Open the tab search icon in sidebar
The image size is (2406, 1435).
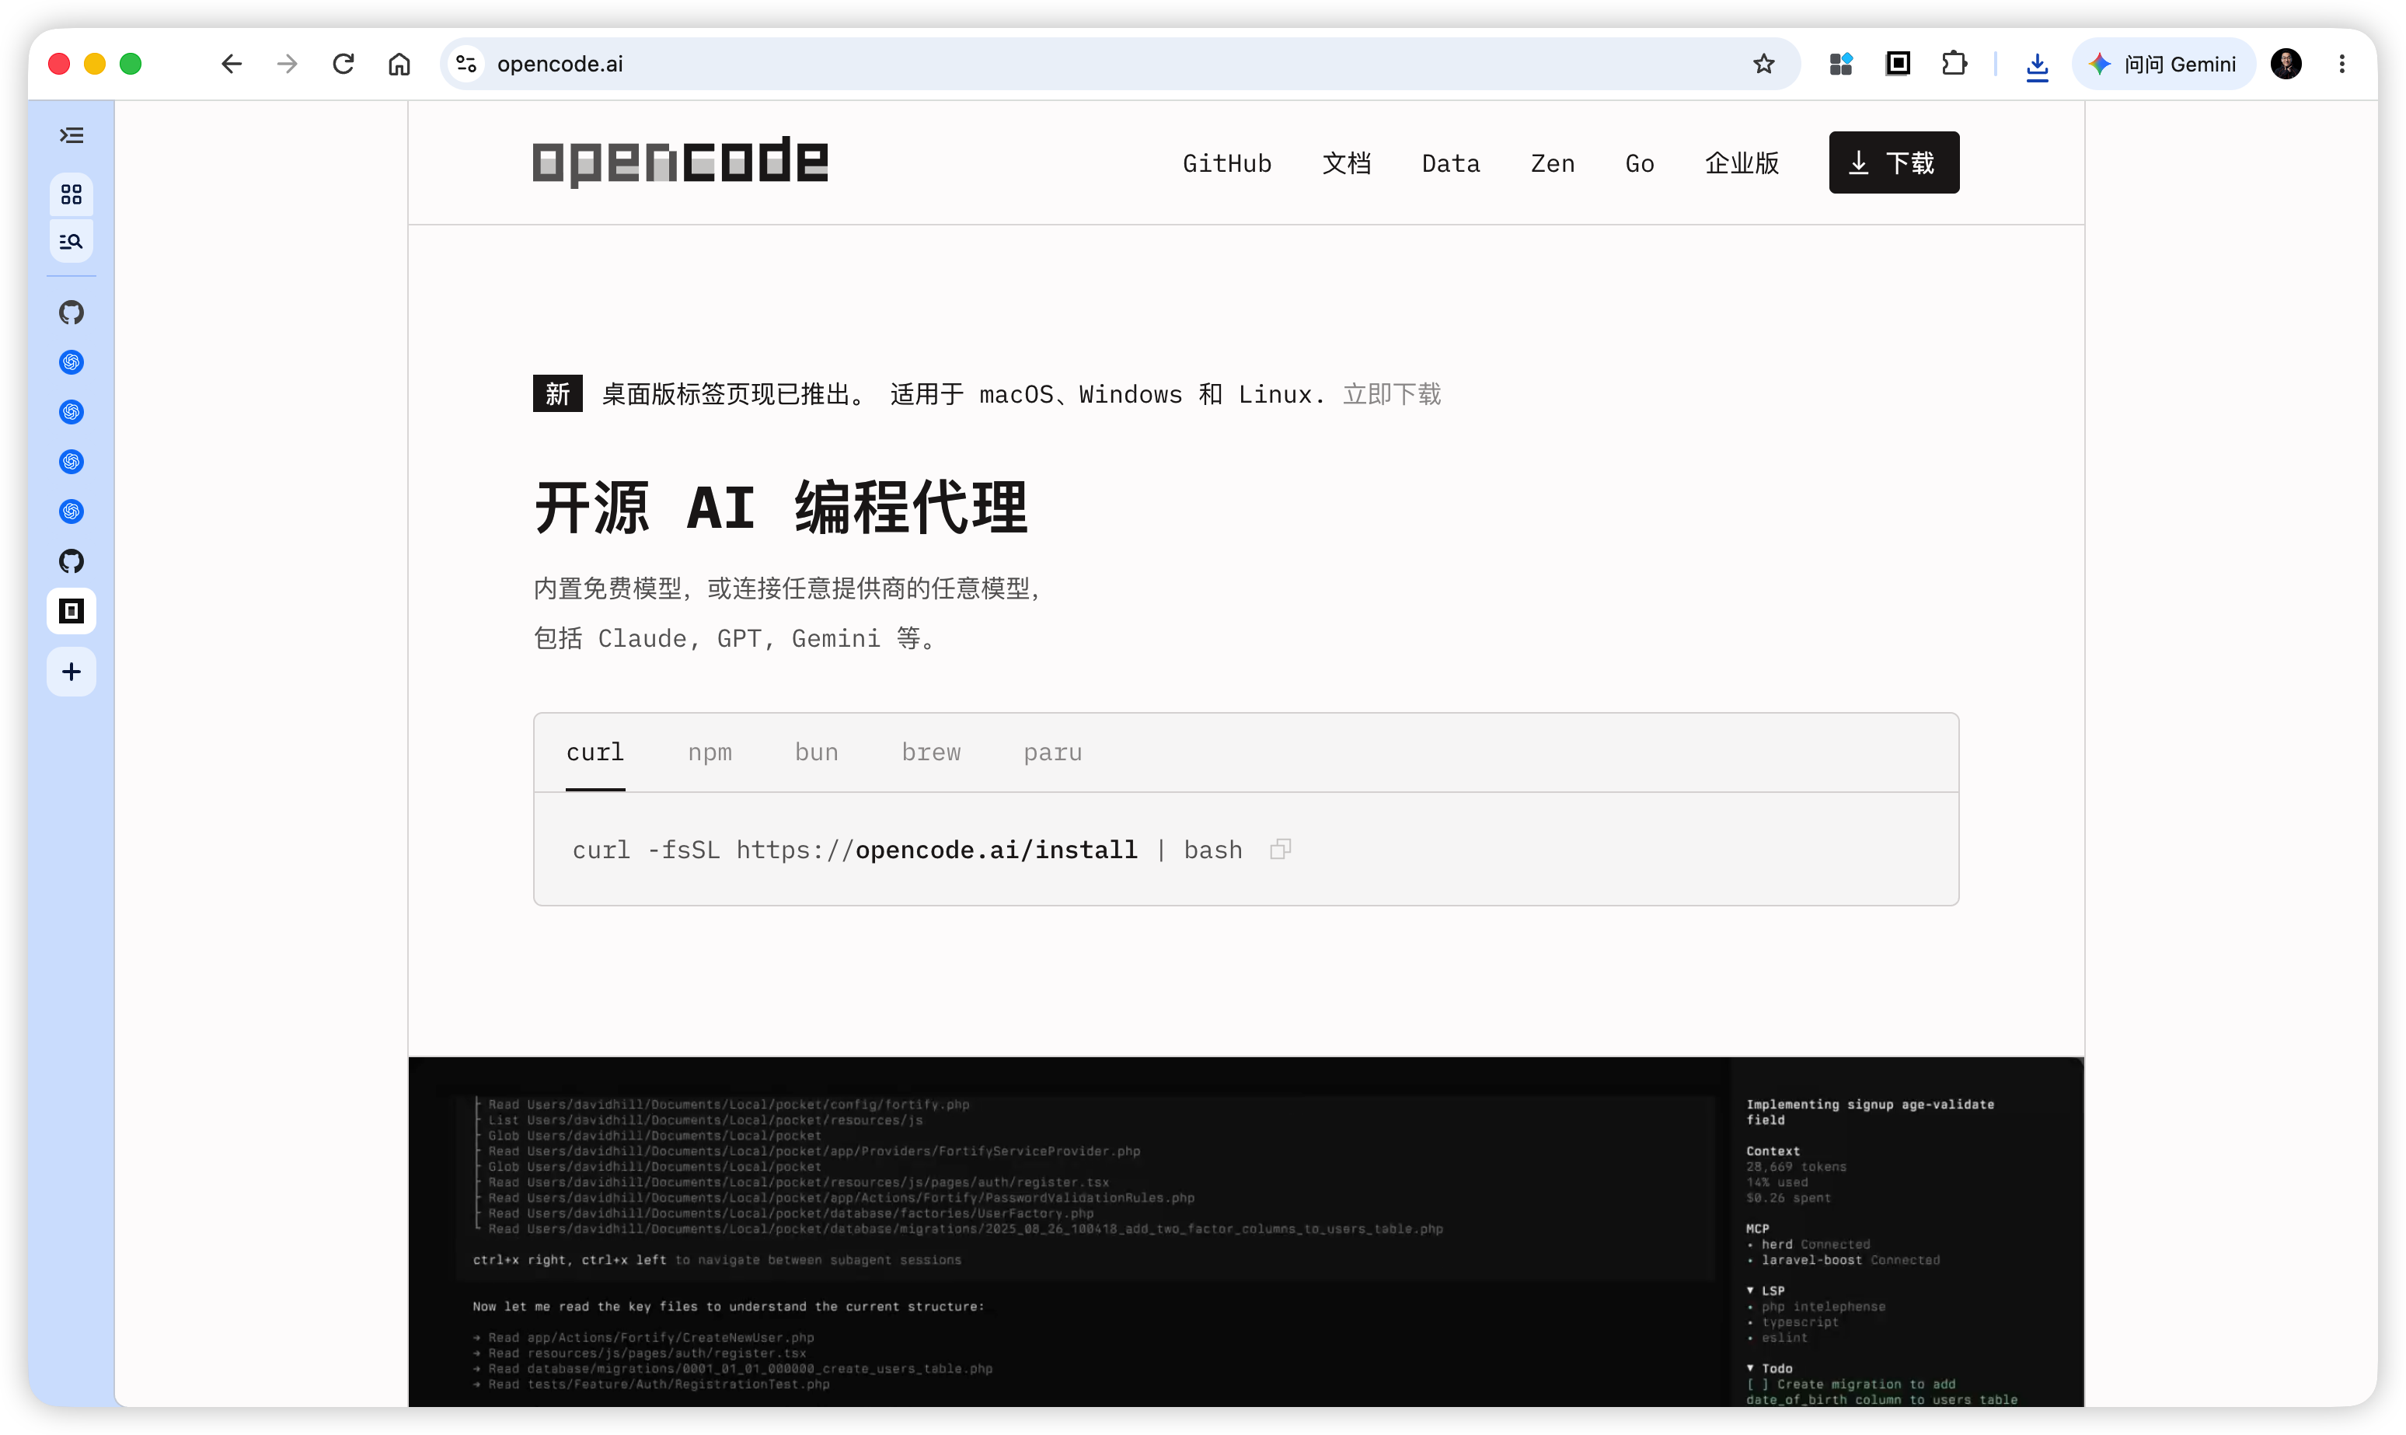pyautogui.click(x=71, y=242)
